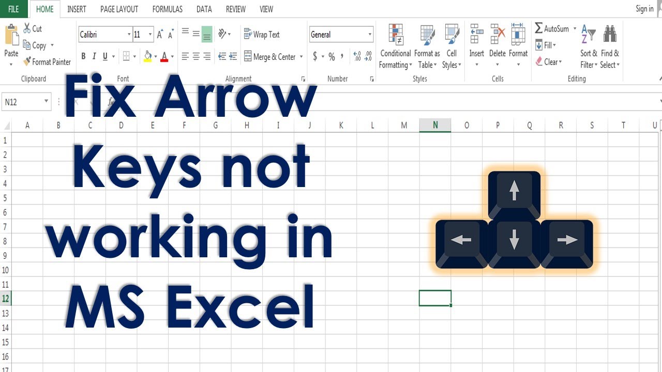Click Wrap Text button
Screen dimensions: 662x372
tap(262, 35)
